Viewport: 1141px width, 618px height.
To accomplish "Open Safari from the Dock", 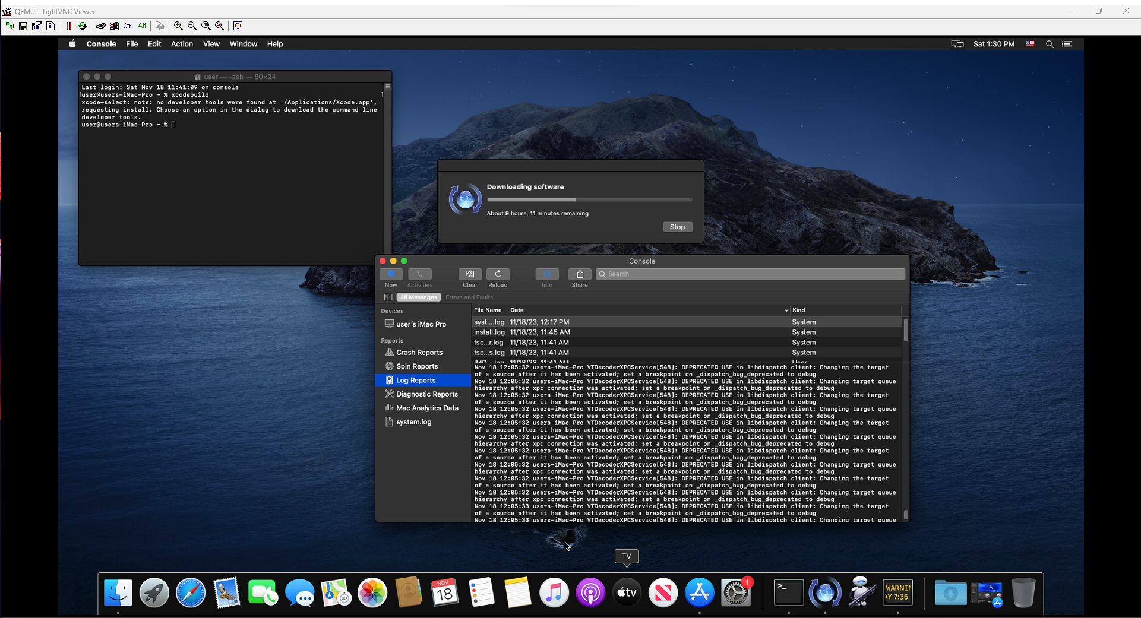I will 191,592.
